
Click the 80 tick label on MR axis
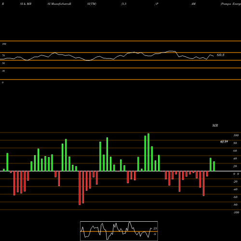[x=235, y=143]
